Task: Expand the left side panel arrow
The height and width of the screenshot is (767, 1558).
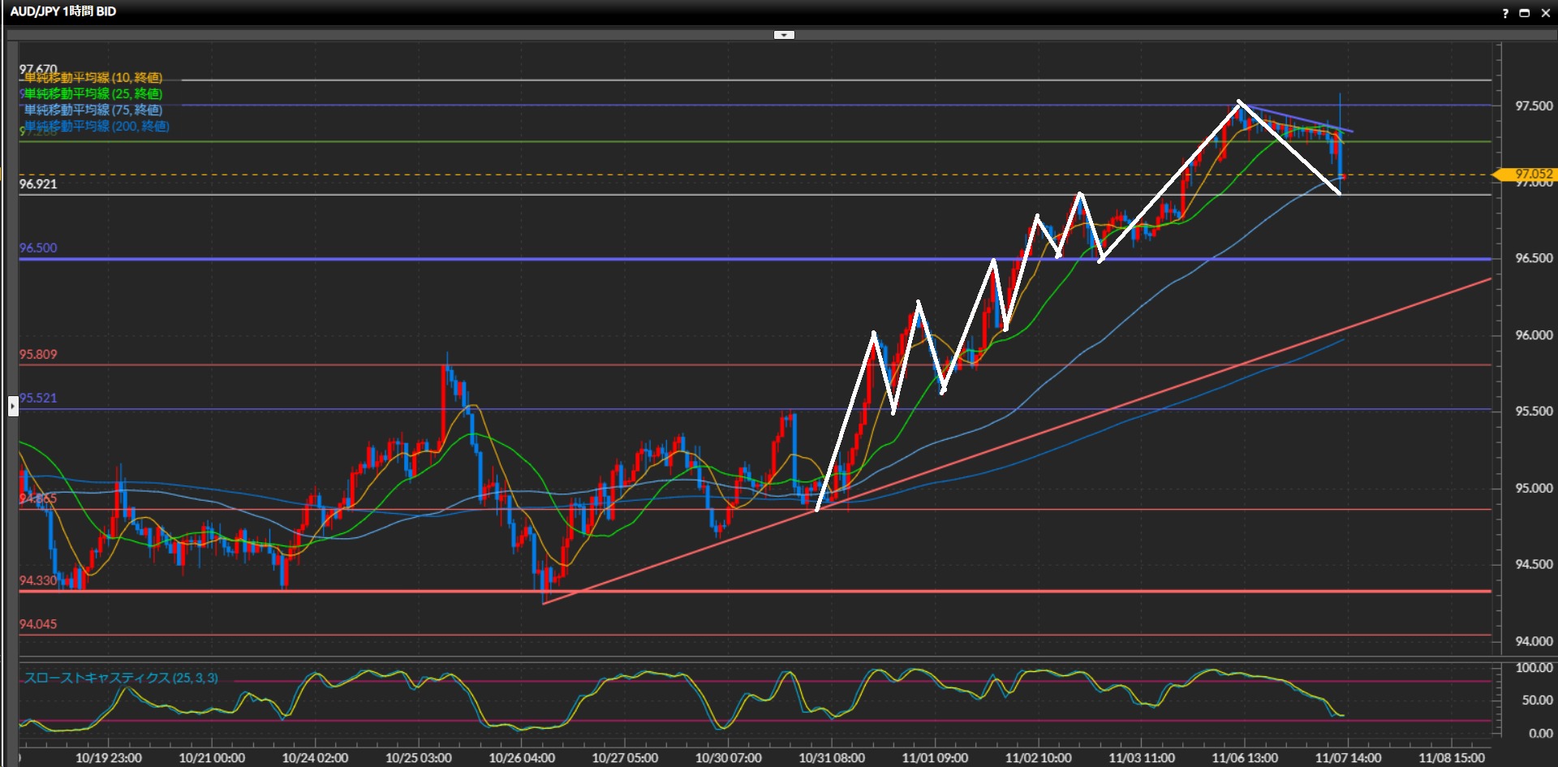Action: click(13, 406)
